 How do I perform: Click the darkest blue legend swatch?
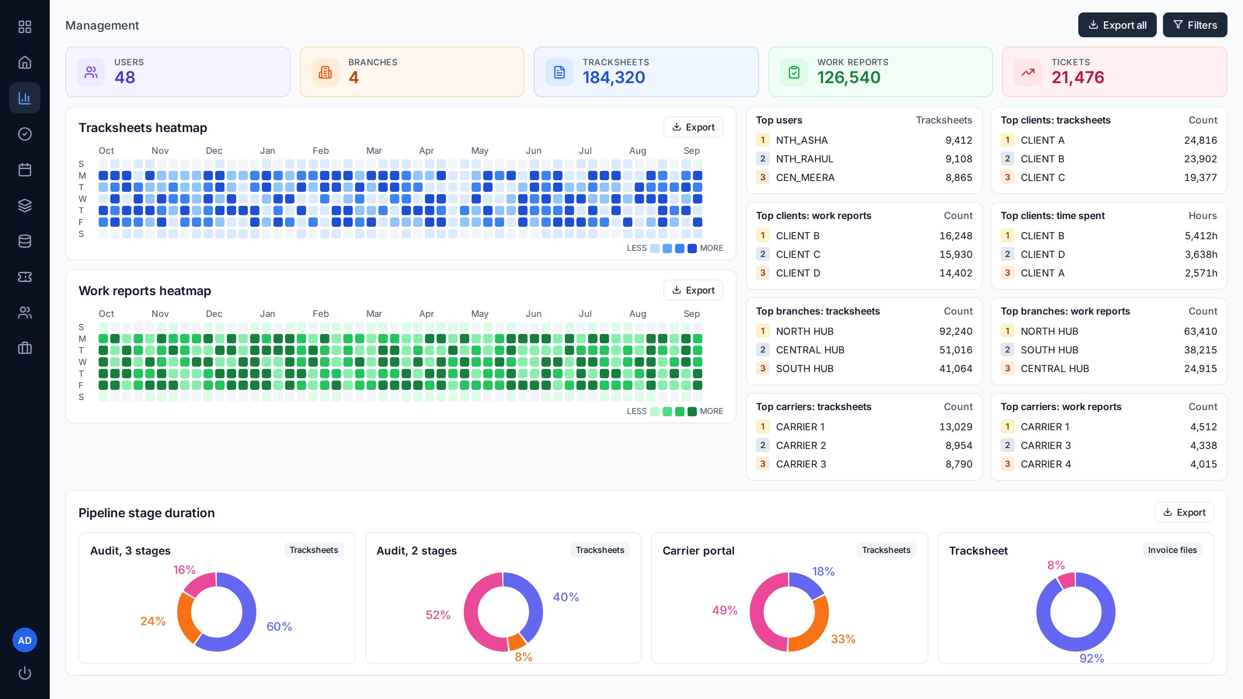(x=691, y=249)
